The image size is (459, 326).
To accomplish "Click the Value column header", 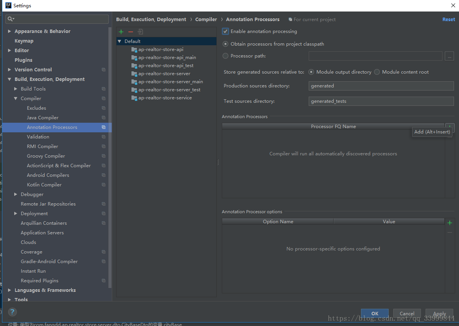I will point(389,221).
